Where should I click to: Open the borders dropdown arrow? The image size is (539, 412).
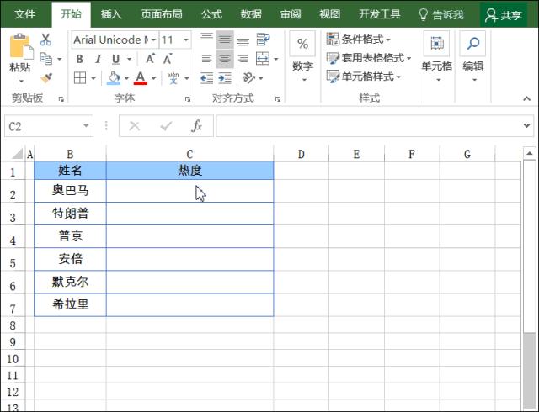93,79
